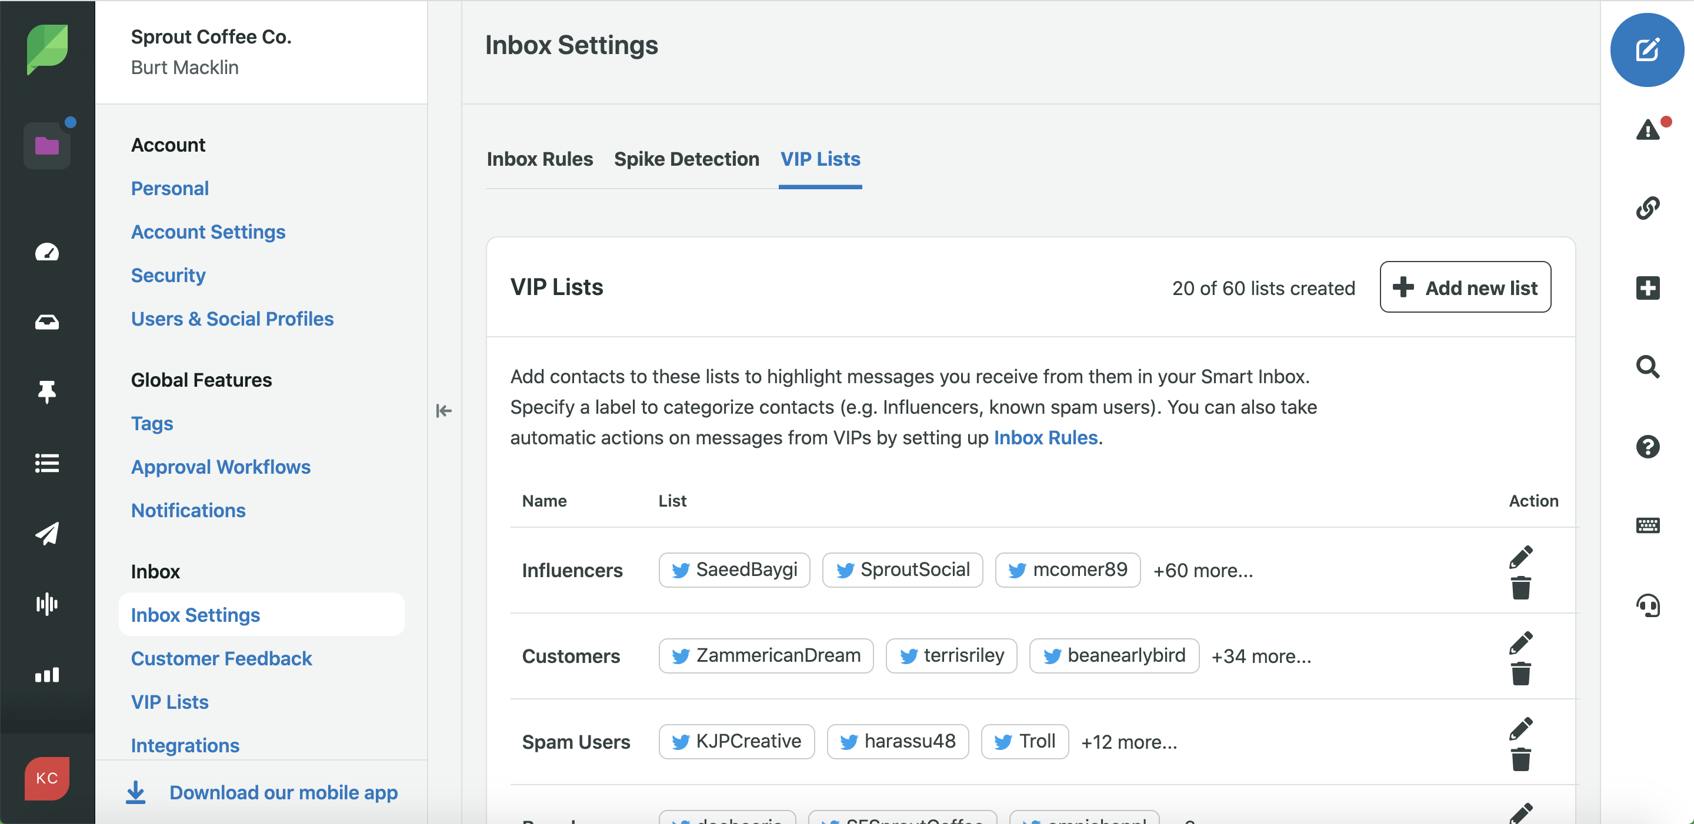Open VIP Lists in sidebar menu
This screenshot has width=1694, height=824.
click(169, 702)
